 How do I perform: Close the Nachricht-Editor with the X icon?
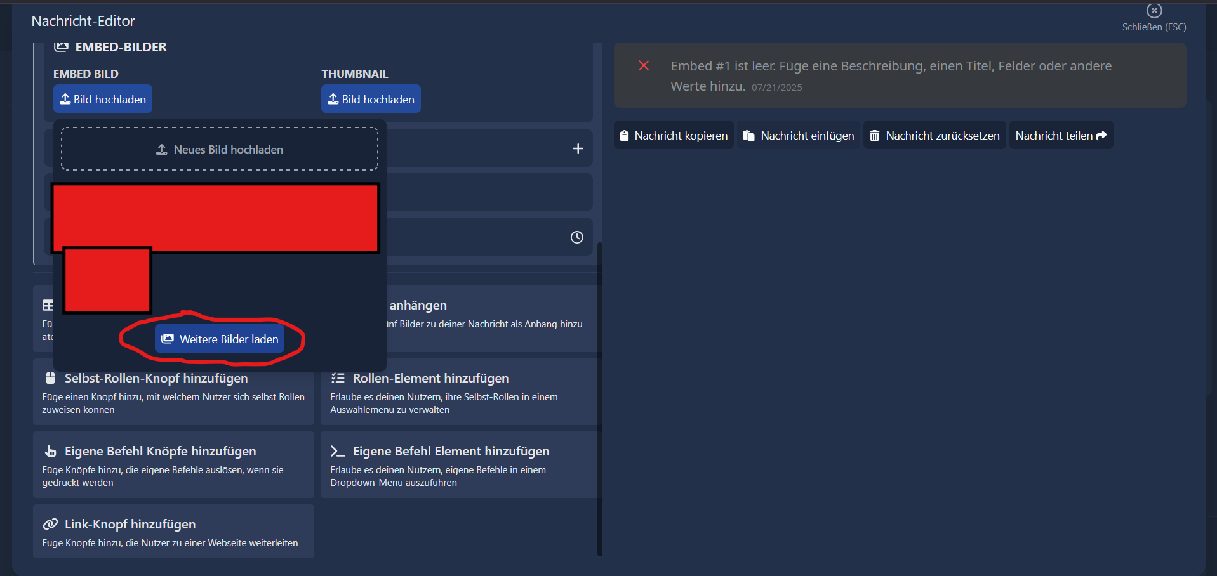coord(1154,11)
